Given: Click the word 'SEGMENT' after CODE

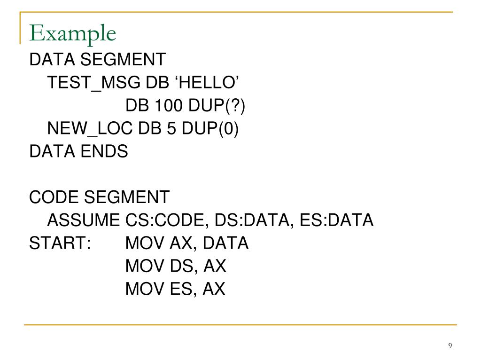Looking at the screenshot, I should coord(127,197).
